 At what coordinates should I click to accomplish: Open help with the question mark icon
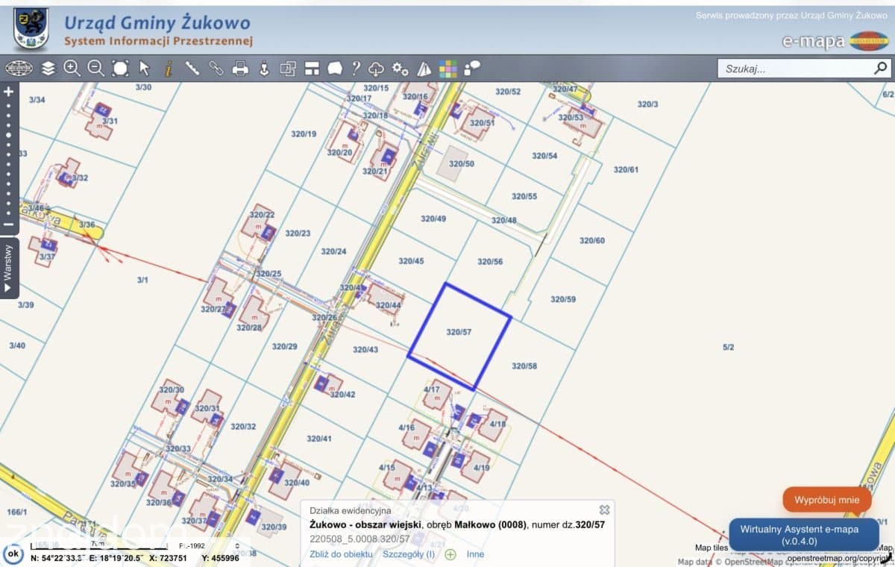tap(356, 69)
